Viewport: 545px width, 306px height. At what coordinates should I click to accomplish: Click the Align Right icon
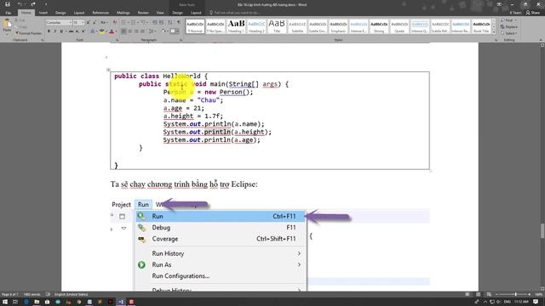point(136,31)
